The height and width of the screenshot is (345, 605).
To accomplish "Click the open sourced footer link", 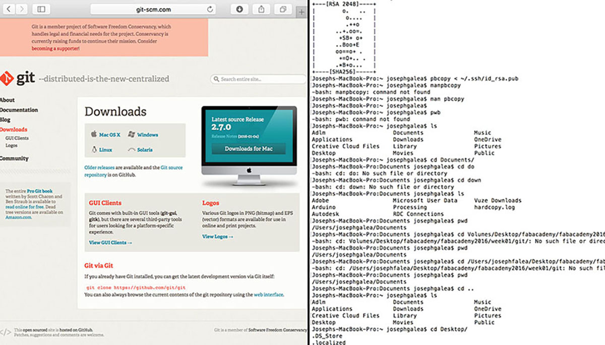I will click(35, 330).
